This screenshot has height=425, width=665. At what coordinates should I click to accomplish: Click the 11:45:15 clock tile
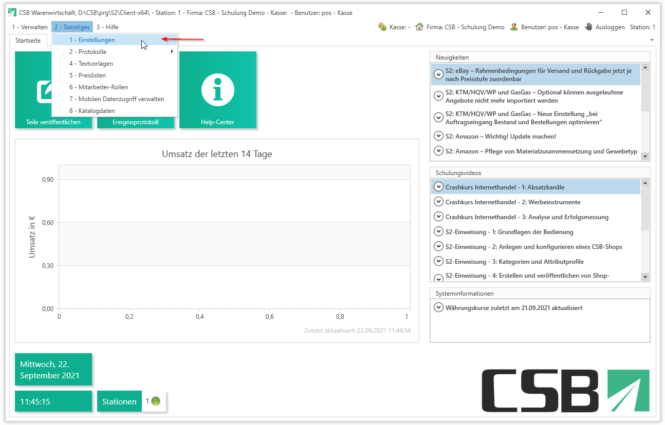(x=53, y=401)
